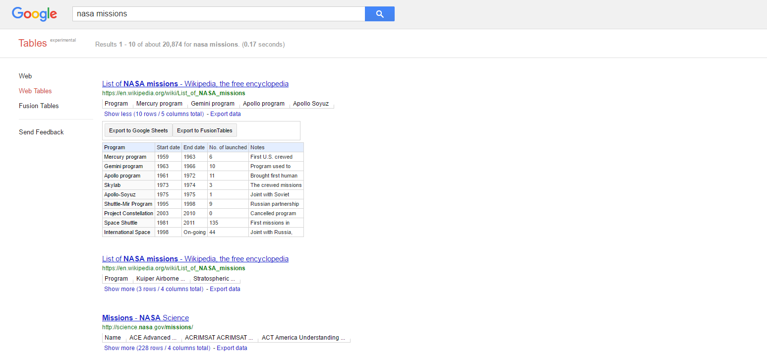Click the No. of launched column header
This screenshot has height=360, width=767.
[x=228, y=147]
